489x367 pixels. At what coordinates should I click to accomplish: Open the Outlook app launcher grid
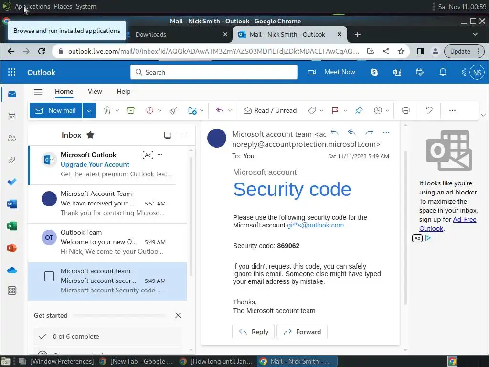[x=11, y=72]
